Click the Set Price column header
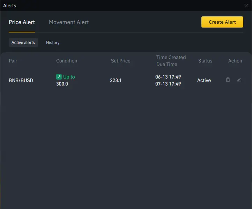The height and width of the screenshot is (209, 252). [120, 61]
